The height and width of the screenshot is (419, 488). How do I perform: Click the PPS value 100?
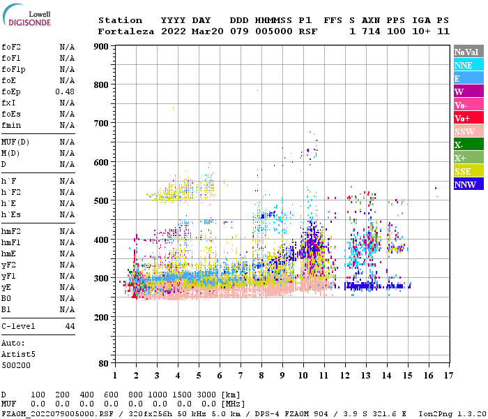[x=396, y=31]
